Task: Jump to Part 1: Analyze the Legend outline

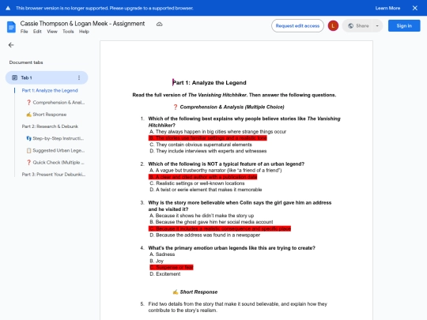Action: 50,90
